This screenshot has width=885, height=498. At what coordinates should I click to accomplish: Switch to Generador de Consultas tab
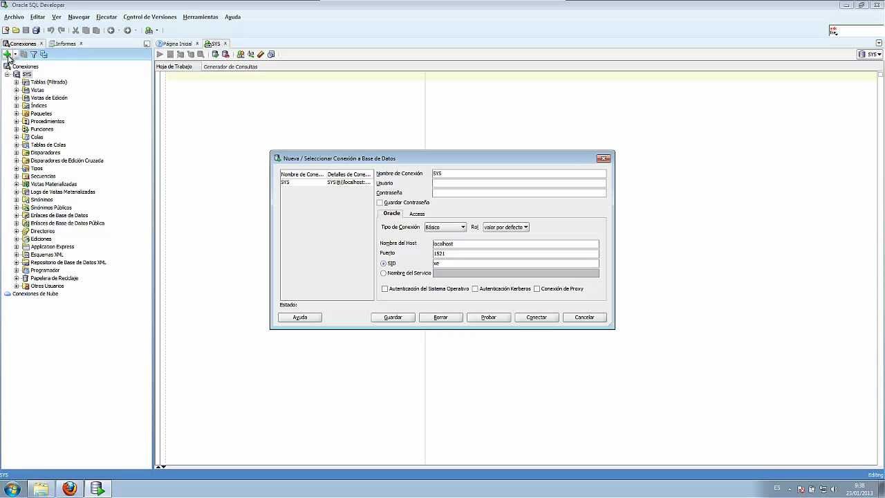point(230,66)
